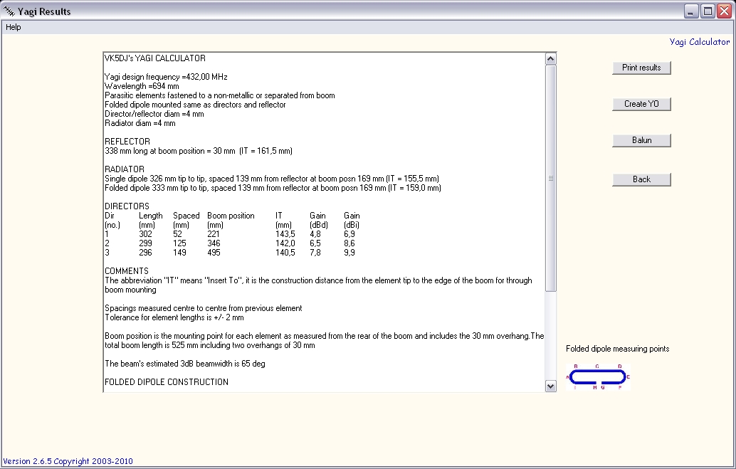Click the '338 mm long at boom position' line
The height and width of the screenshot is (469, 736).
pos(199,151)
